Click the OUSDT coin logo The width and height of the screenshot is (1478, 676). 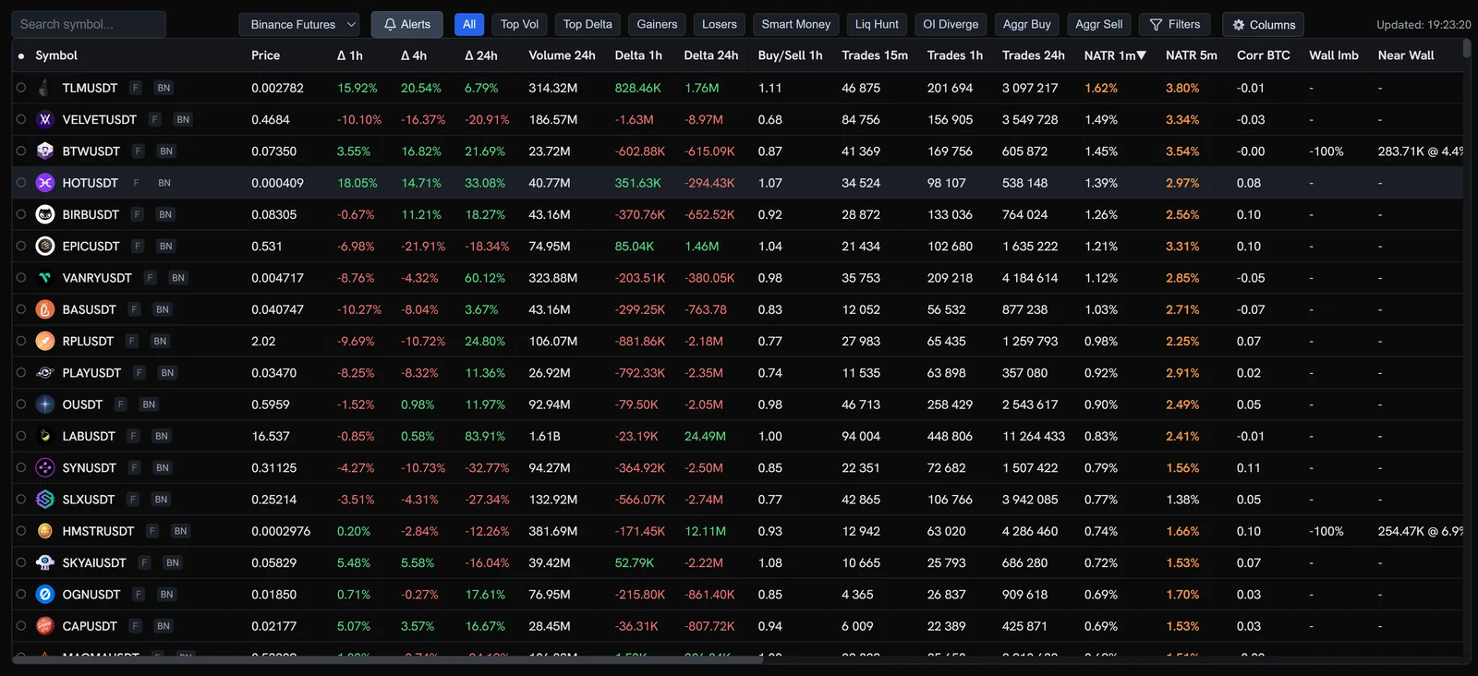click(44, 404)
